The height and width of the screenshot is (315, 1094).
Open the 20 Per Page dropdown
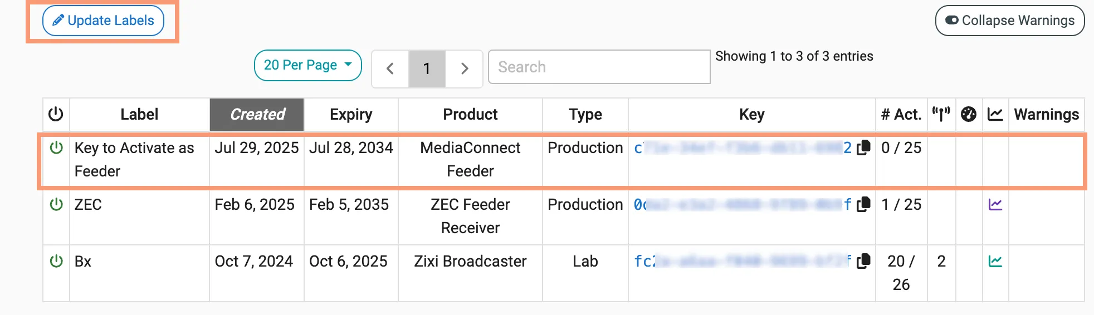[x=308, y=65]
